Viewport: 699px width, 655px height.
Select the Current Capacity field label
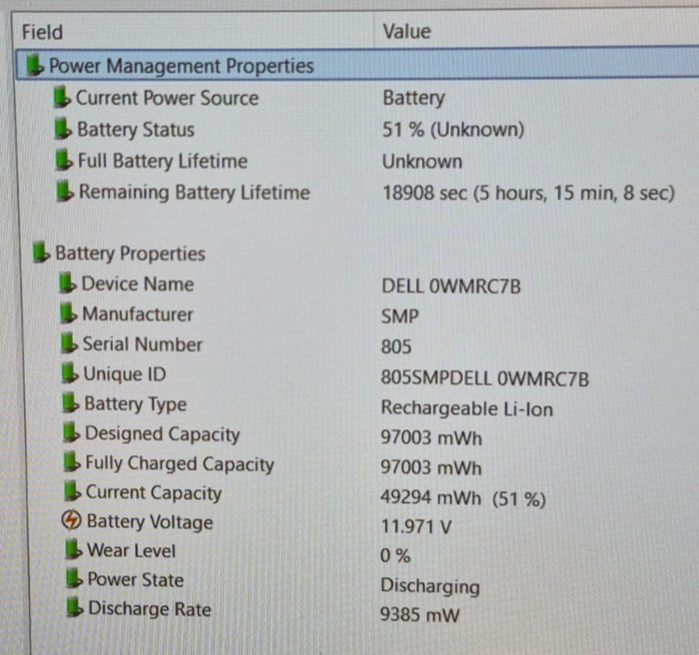(154, 493)
